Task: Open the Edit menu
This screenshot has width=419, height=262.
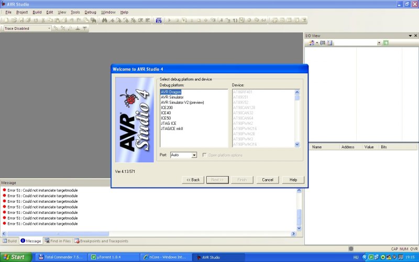Action: click(x=49, y=12)
